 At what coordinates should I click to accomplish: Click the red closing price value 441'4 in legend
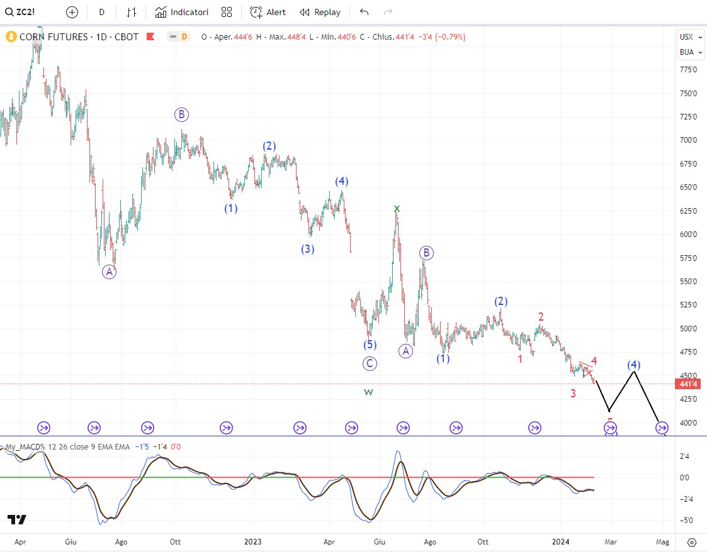point(404,37)
